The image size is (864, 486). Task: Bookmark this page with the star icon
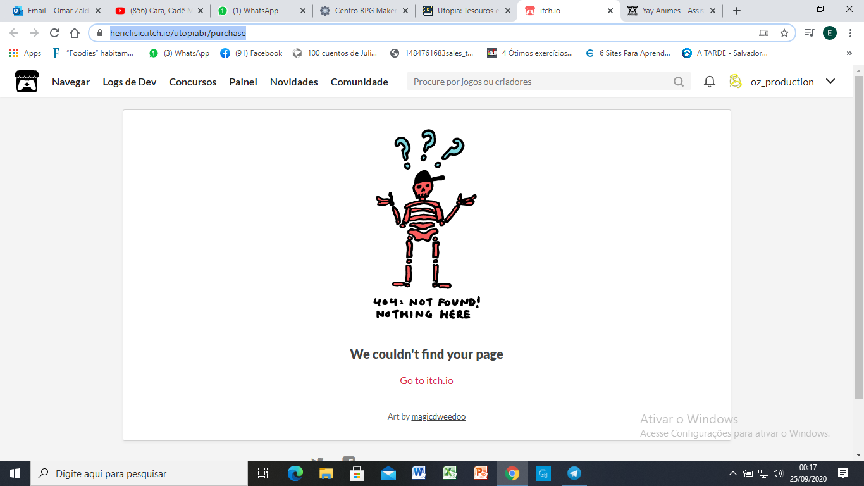click(784, 33)
